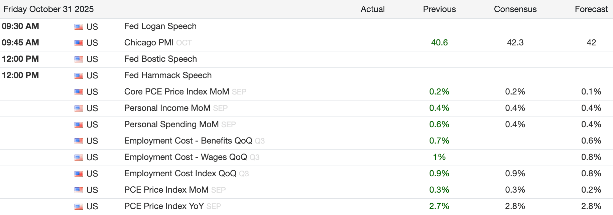Viewport: 613px width, 215px height.
Task: Click US flag in Core PCE Price Index row
Action: [79, 92]
